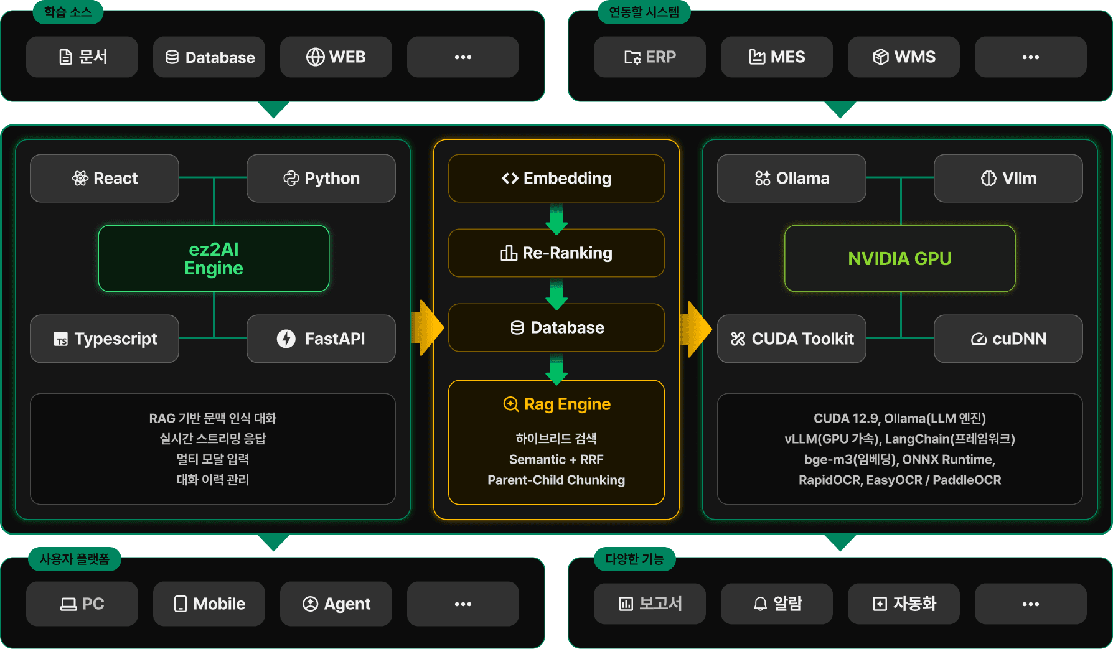Click the Rag Engine magnifier icon
The width and height of the screenshot is (1113, 649).
tap(510, 404)
